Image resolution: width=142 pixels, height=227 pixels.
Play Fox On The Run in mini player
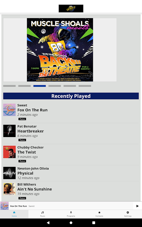[x=137, y=206]
